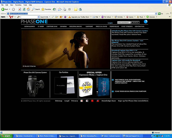This screenshot has width=172, height=138.
Task: Click the Yahoo! logo icon
Action: [x=11, y=17]
